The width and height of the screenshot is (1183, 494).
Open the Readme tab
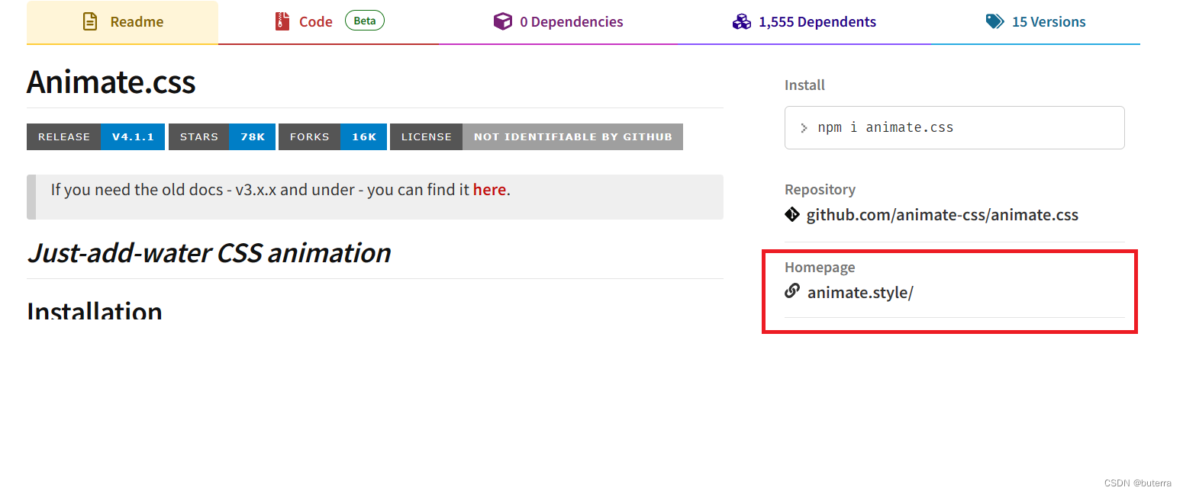pos(122,22)
